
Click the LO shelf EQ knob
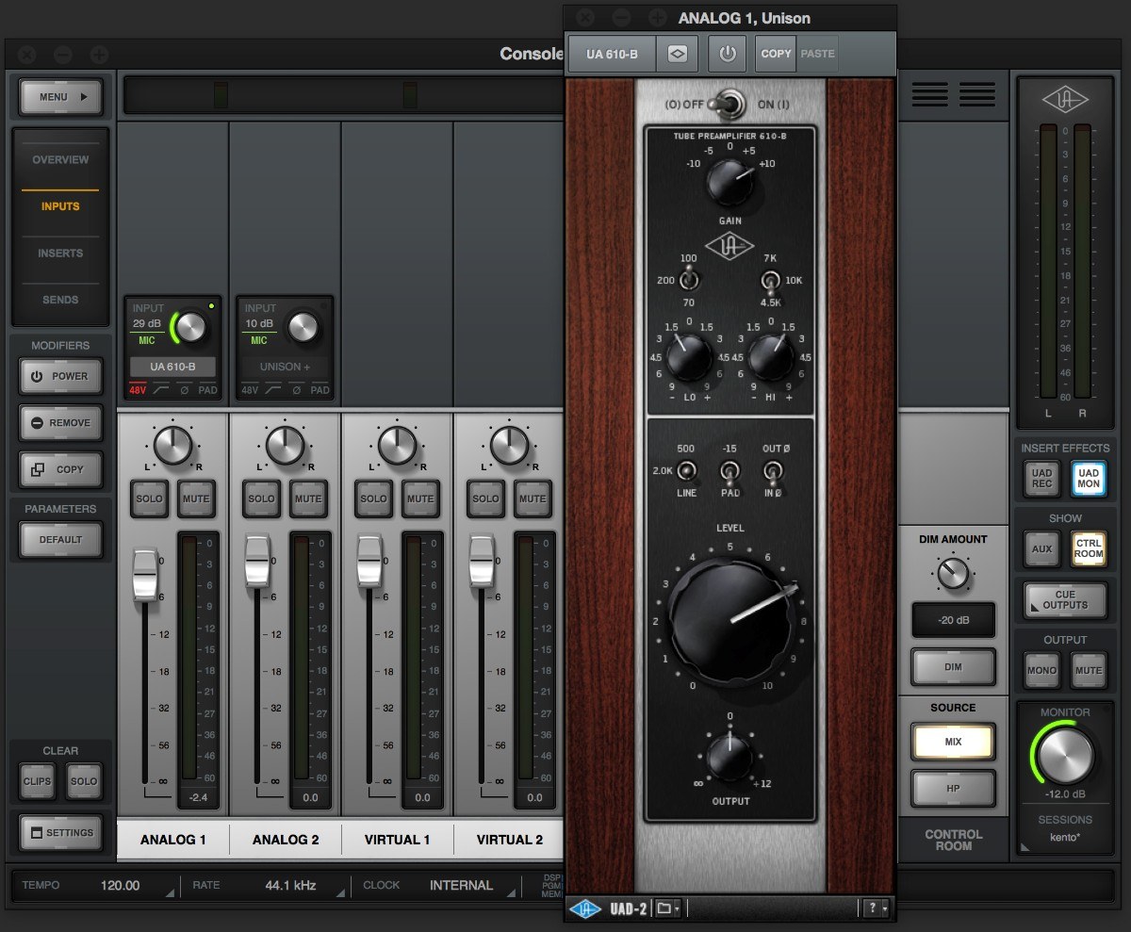tap(689, 357)
